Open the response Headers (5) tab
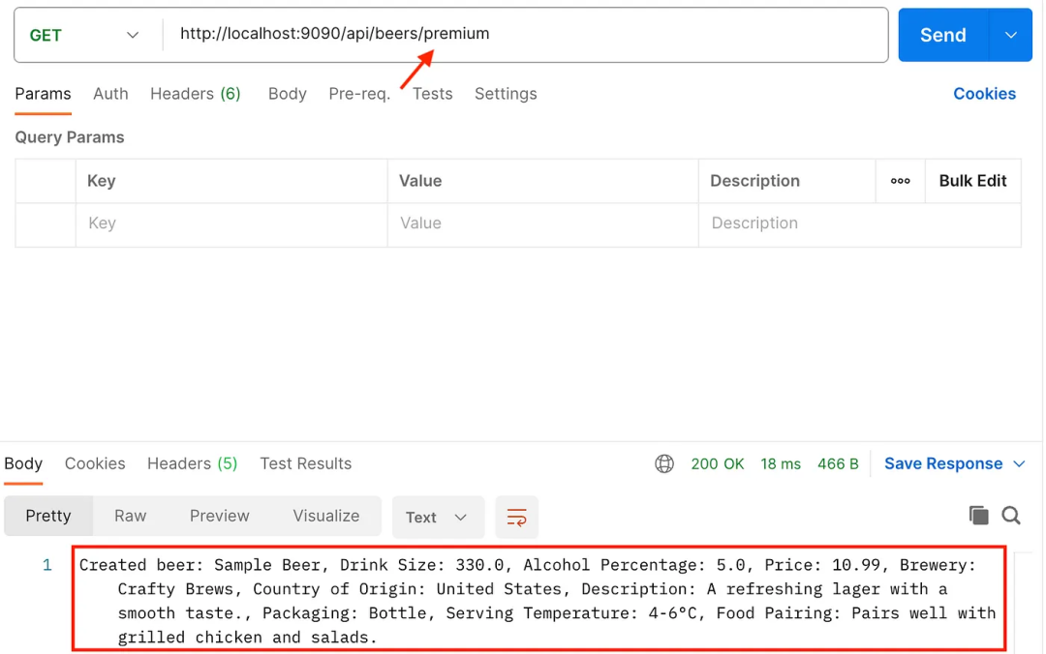Screen dimensions: 1046x654 [x=192, y=464]
